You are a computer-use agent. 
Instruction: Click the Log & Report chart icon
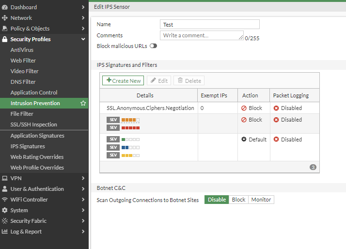click(x=5, y=232)
